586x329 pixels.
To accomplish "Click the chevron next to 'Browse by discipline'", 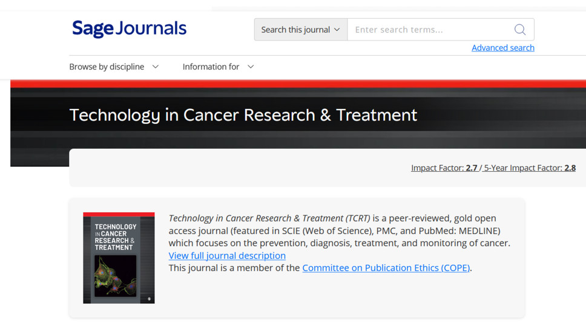I will (x=156, y=67).
